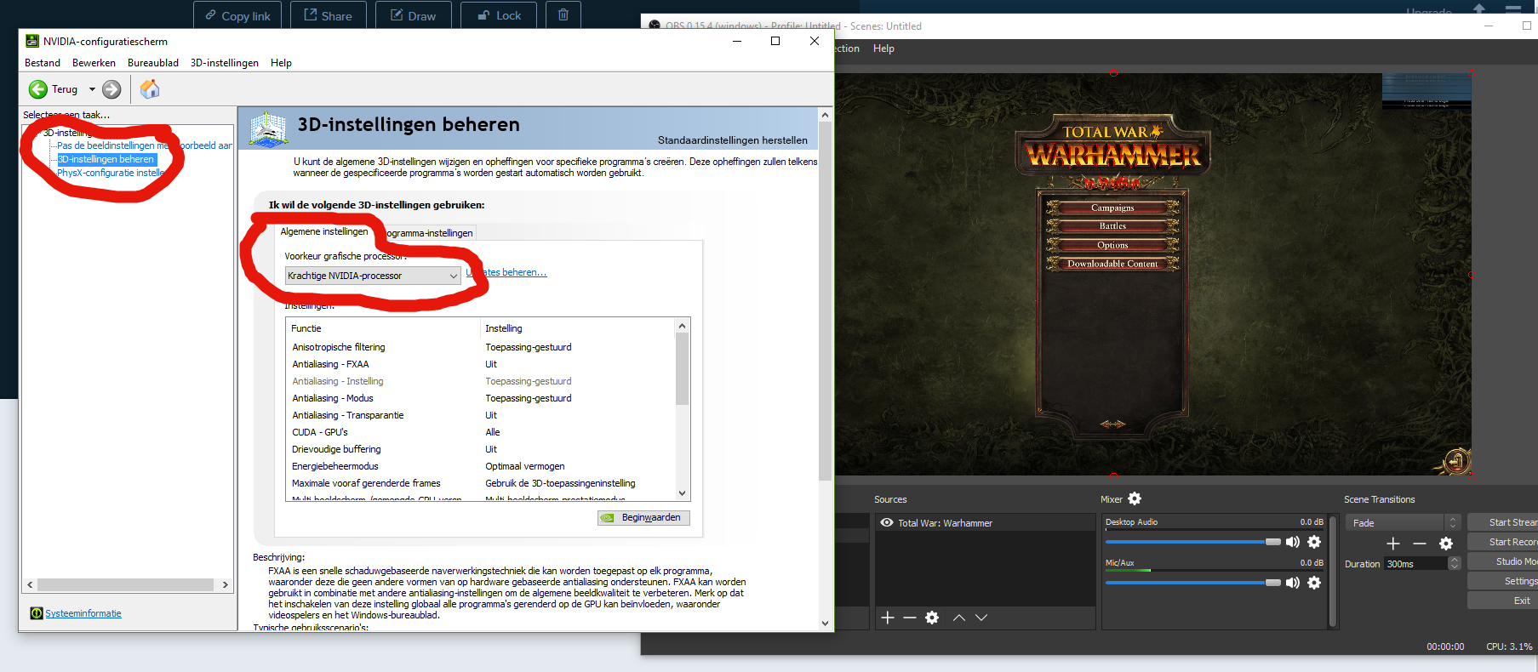1538x672 pixels.
Task: Click the Mic/Aux volume slider
Action: click(x=1192, y=583)
